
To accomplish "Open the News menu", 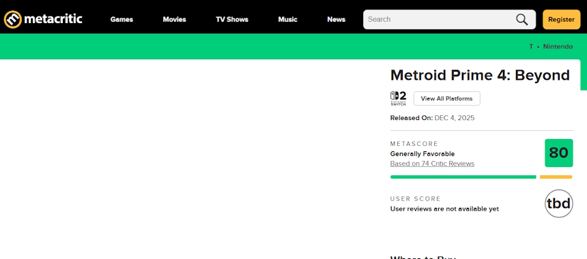I will coord(337,20).
